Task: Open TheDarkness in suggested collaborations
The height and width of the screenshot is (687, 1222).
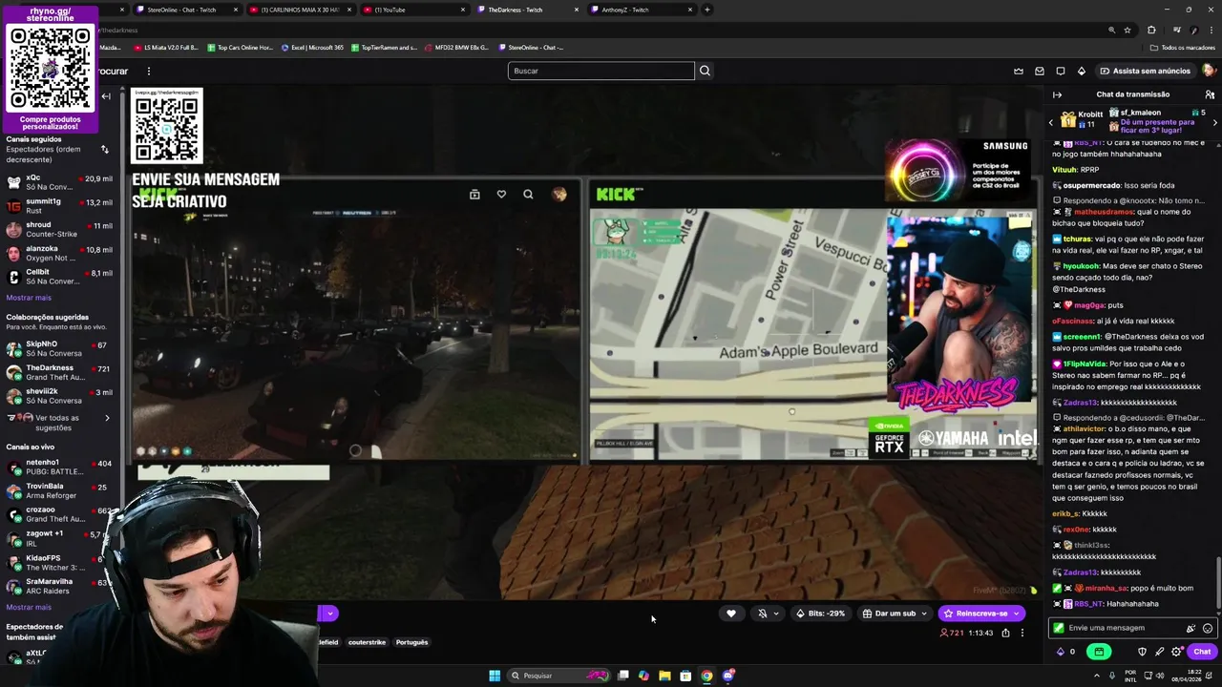Action: (59, 372)
